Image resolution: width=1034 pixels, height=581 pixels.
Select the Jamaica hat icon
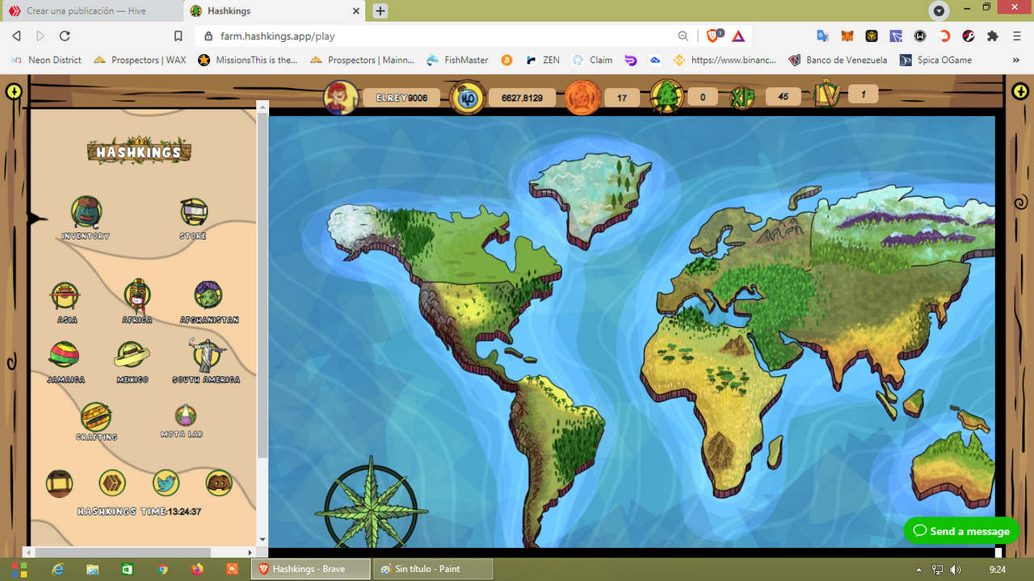tap(64, 354)
